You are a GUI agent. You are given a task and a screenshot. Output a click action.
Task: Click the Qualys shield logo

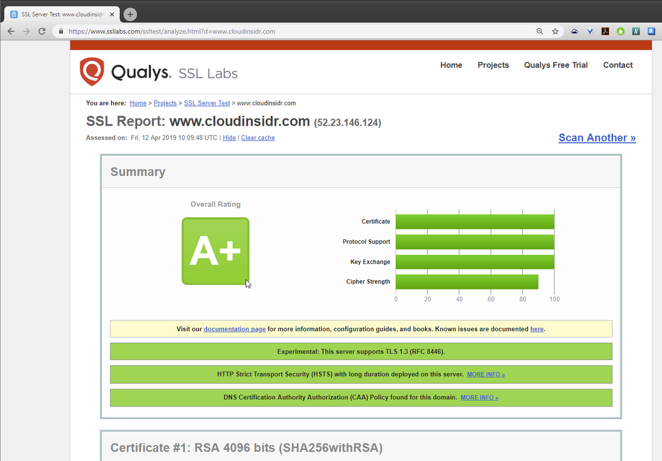point(92,72)
